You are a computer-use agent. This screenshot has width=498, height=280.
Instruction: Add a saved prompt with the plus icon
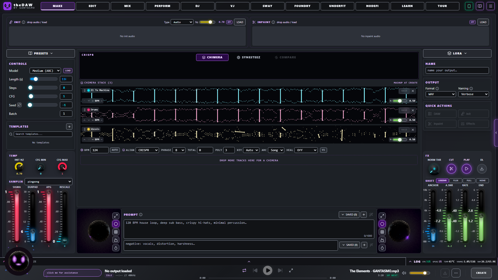(x=364, y=215)
